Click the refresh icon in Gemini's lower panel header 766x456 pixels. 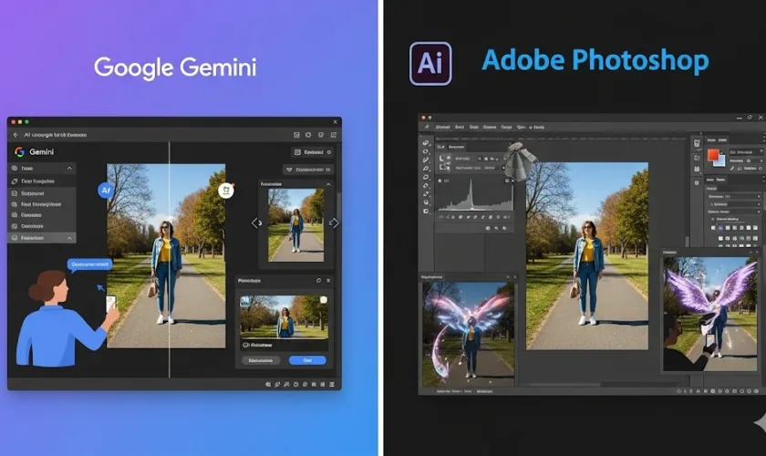click(318, 281)
